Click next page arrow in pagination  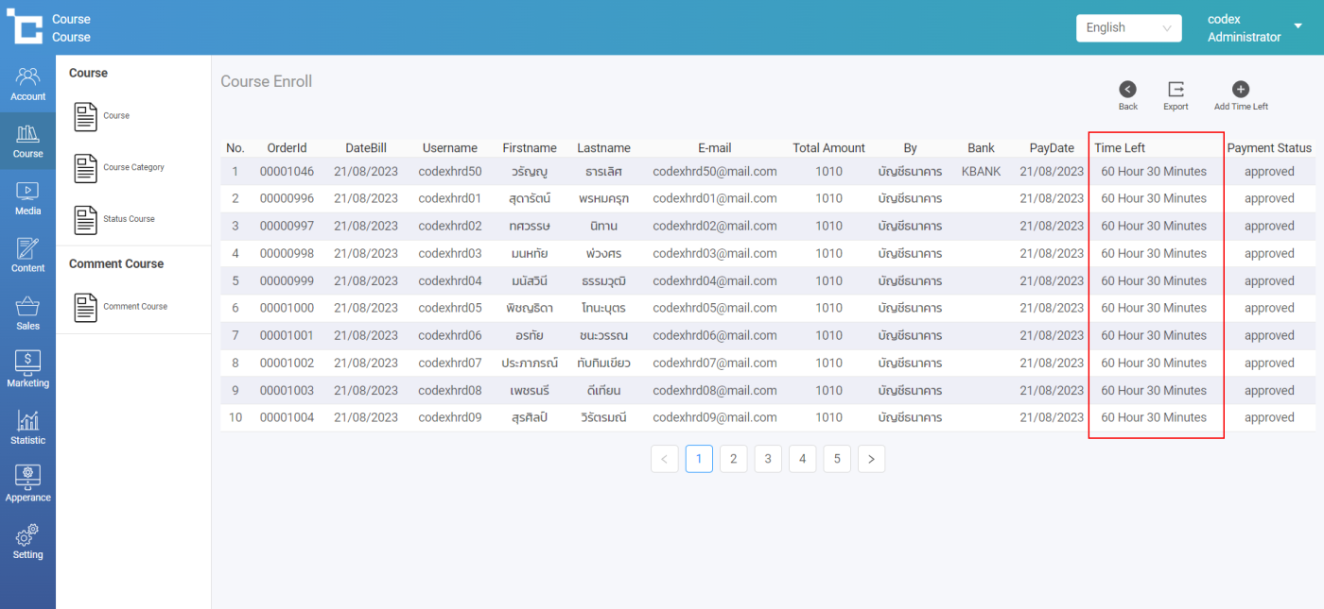coord(871,459)
